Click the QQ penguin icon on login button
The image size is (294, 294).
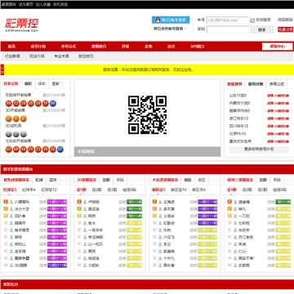(158, 20)
